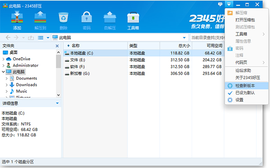This screenshot has width=270, height=168.
Task: Select the 文件 (E:) drive row
Action: (144, 60)
